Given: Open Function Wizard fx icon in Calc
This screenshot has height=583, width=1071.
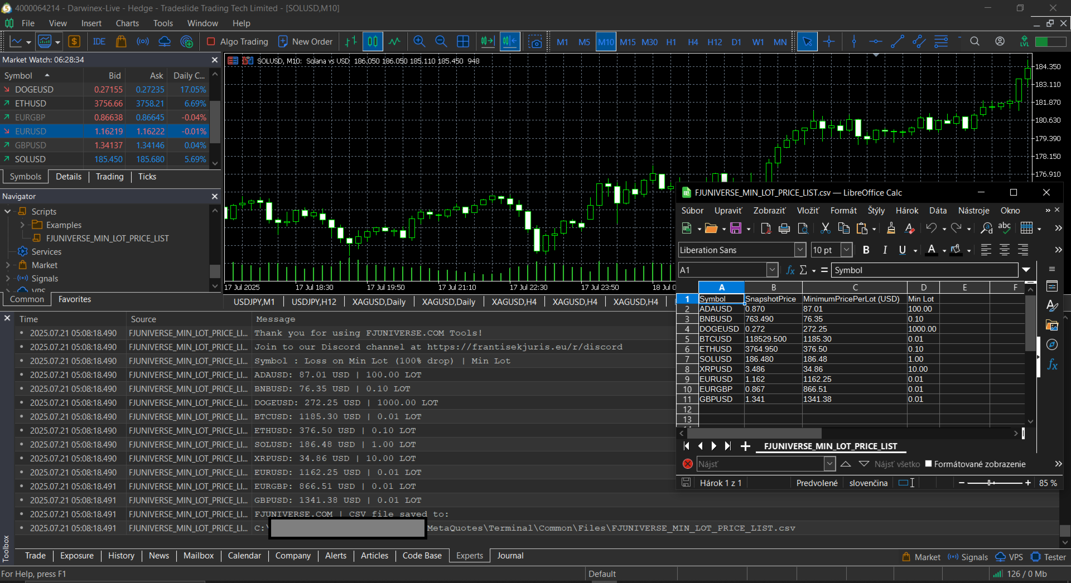Looking at the screenshot, I should (790, 270).
